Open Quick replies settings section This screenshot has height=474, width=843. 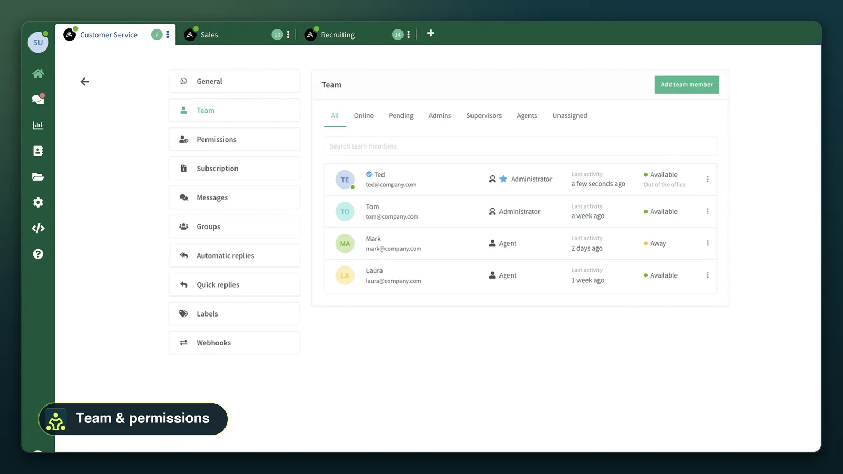[234, 285]
